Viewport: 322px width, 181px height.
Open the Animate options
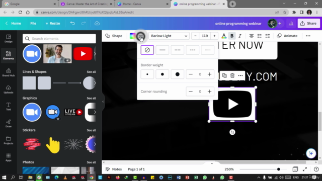[287, 36]
